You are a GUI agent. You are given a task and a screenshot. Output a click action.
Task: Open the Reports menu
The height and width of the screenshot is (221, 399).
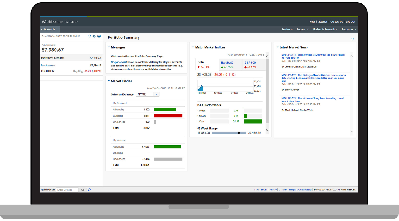(302, 30)
